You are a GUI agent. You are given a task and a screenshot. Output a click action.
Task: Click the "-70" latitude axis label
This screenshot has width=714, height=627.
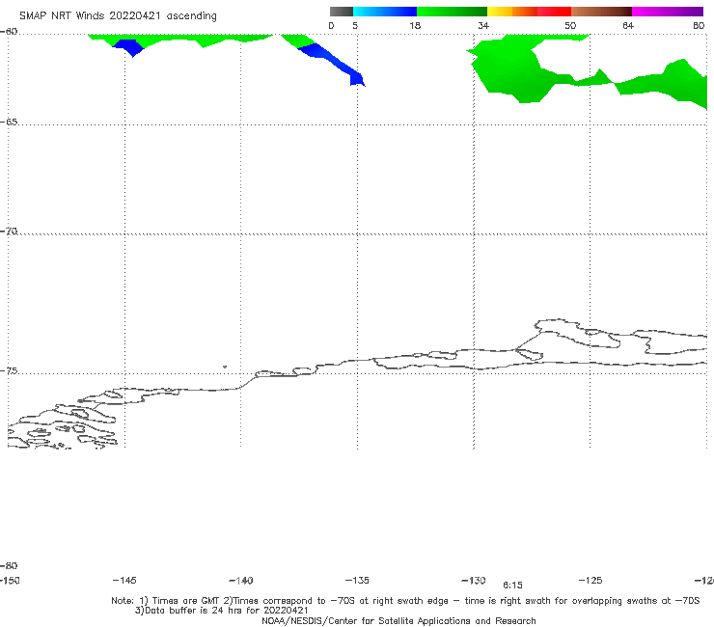click(x=9, y=232)
